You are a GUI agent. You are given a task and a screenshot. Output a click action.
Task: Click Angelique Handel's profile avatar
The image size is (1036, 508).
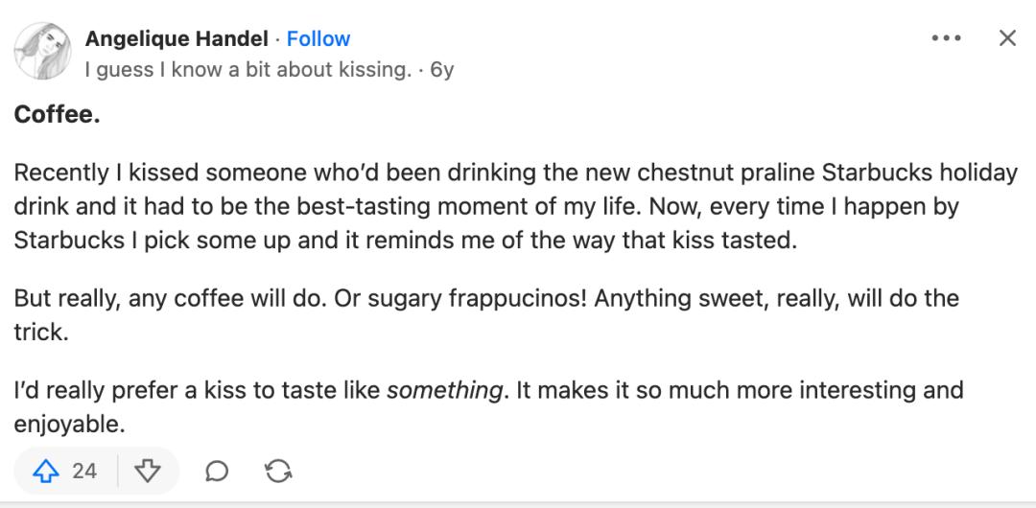[41, 51]
